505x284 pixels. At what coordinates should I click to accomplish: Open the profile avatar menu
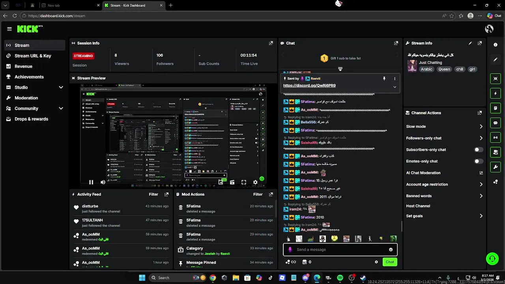tap(489, 29)
